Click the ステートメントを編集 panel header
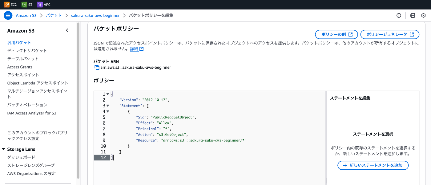This screenshot has height=185, width=431. (x=350, y=98)
